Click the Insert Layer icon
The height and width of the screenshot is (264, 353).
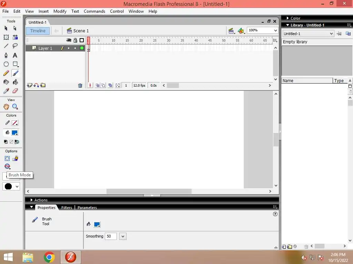pos(29,85)
